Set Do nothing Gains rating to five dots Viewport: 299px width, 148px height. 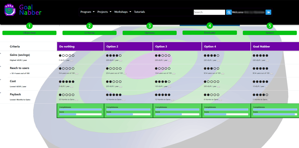click(x=73, y=55)
